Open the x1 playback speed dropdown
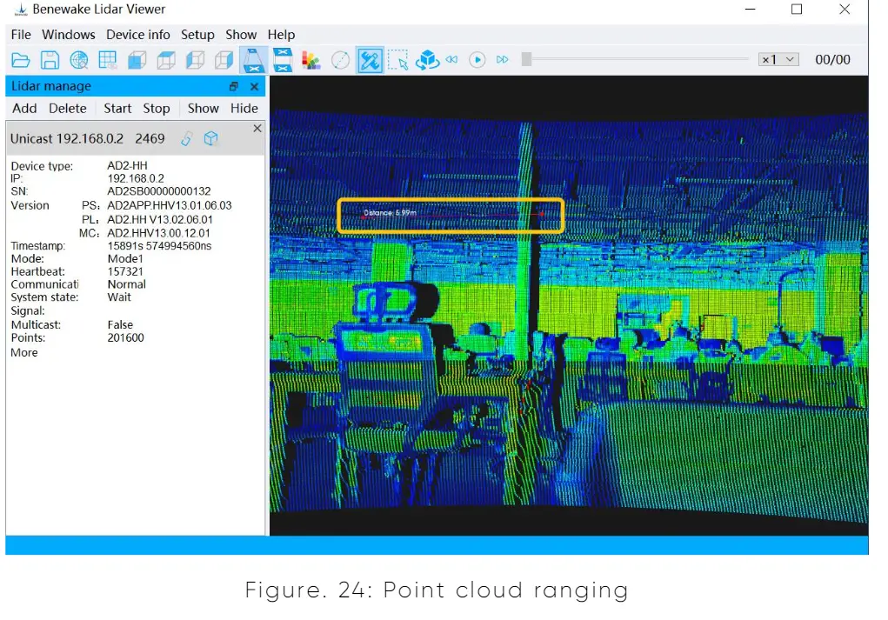The width and height of the screenshot is (888, 620). tap(778, 59)
